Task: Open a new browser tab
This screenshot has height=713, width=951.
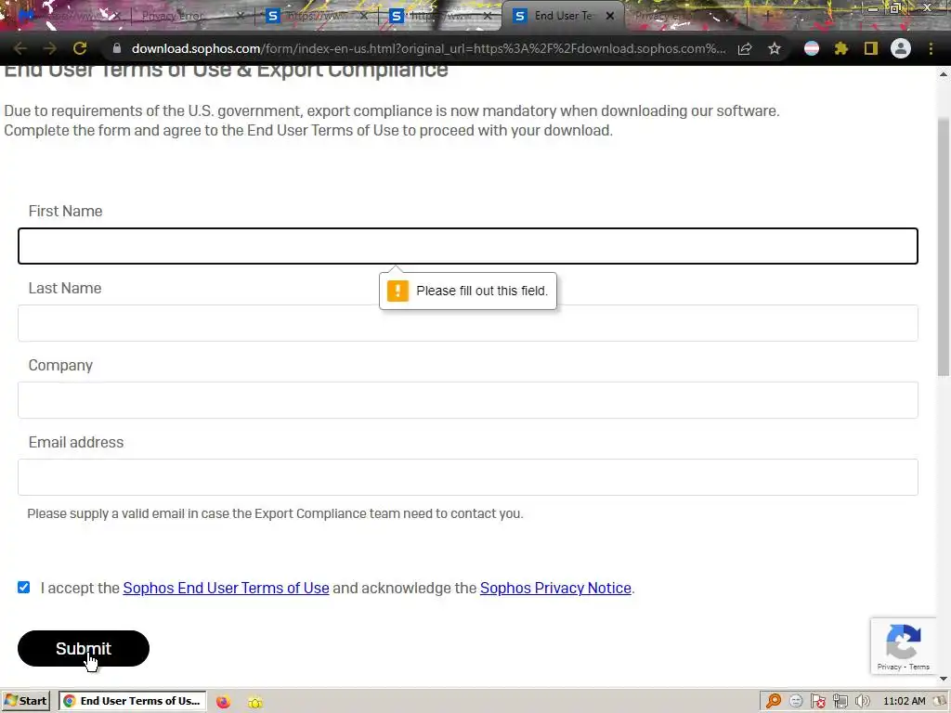Action: (x=767, y=16)
